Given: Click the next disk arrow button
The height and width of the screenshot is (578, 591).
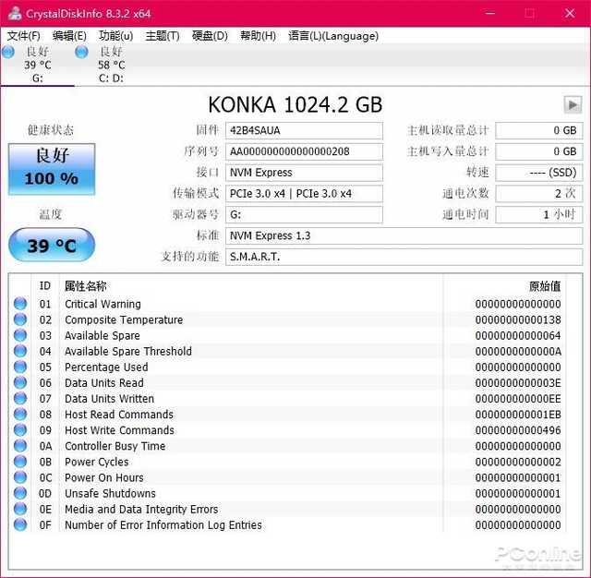Looking at the screenshot, I should 573,105.
